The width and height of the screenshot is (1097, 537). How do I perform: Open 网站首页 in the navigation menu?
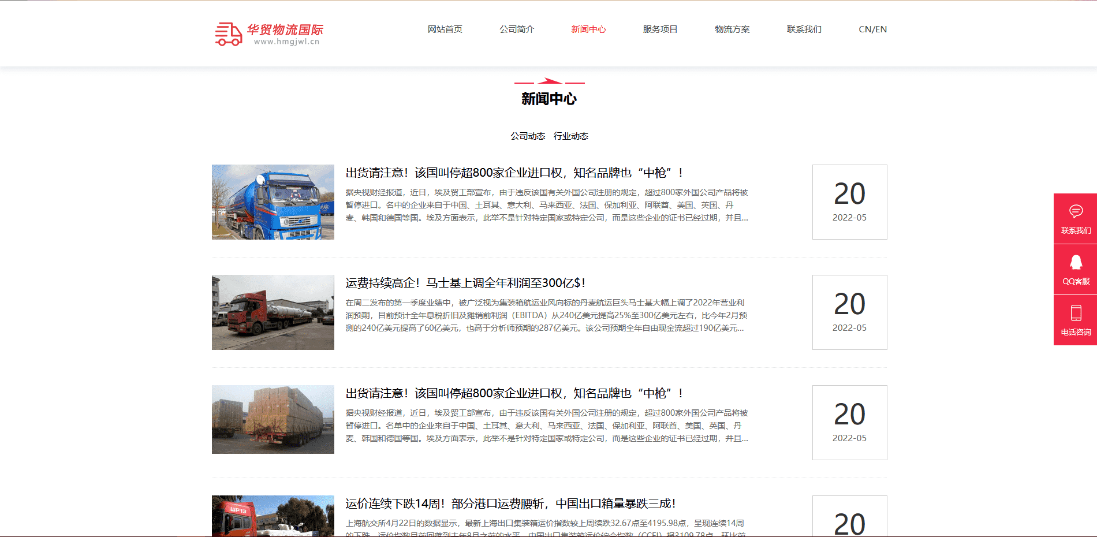coord(445,29)
